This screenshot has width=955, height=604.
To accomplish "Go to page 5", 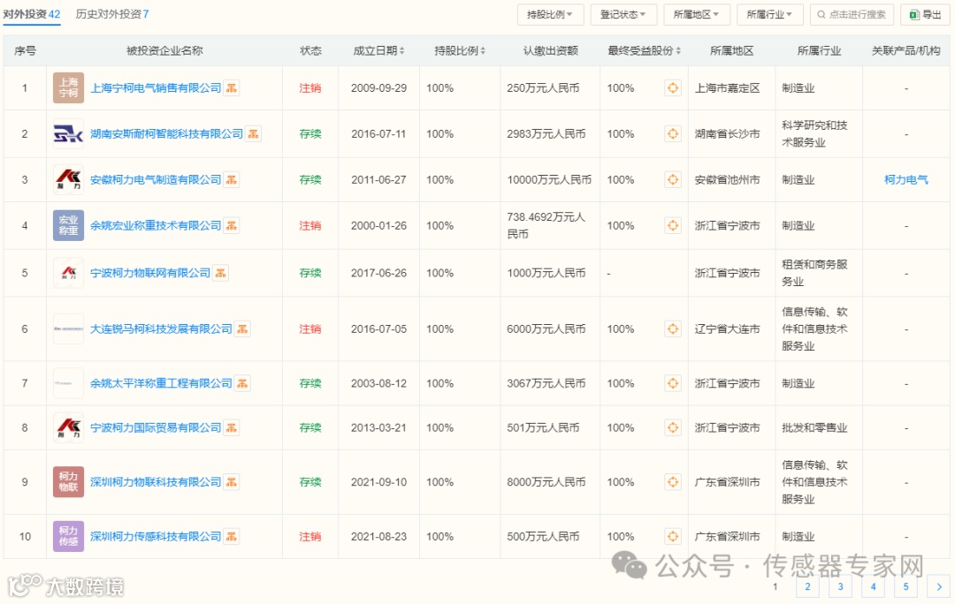I will 906,586.
